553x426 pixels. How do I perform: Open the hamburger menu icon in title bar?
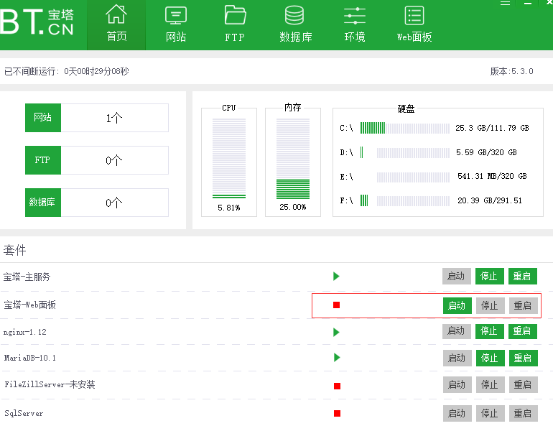pyautogui.click(x=505, y=3)
